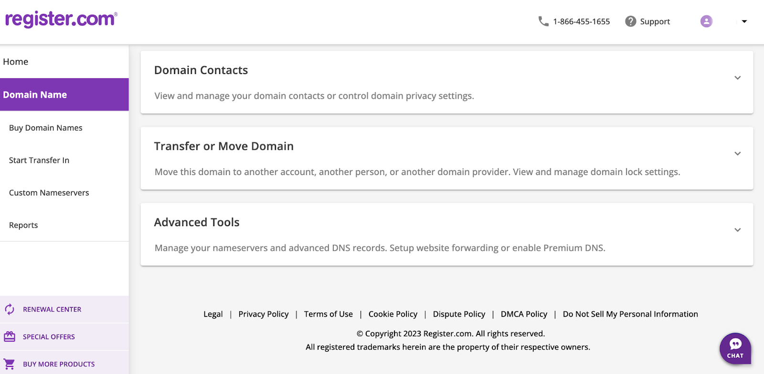Open Do Not Sell My Personal Information
This screenshot has width=764, height=374.
(630, 314)
